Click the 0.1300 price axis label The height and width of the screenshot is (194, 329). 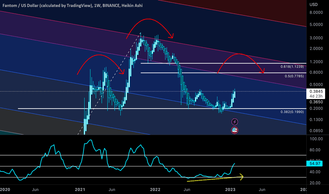316,120
